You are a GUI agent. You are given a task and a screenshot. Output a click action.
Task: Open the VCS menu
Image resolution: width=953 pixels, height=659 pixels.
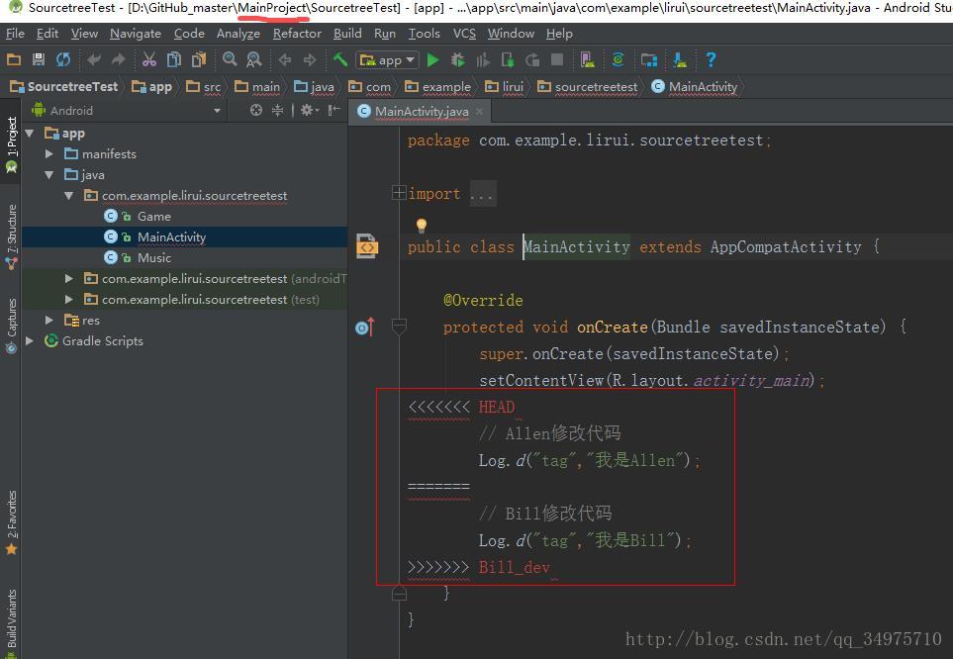(464, 33)
